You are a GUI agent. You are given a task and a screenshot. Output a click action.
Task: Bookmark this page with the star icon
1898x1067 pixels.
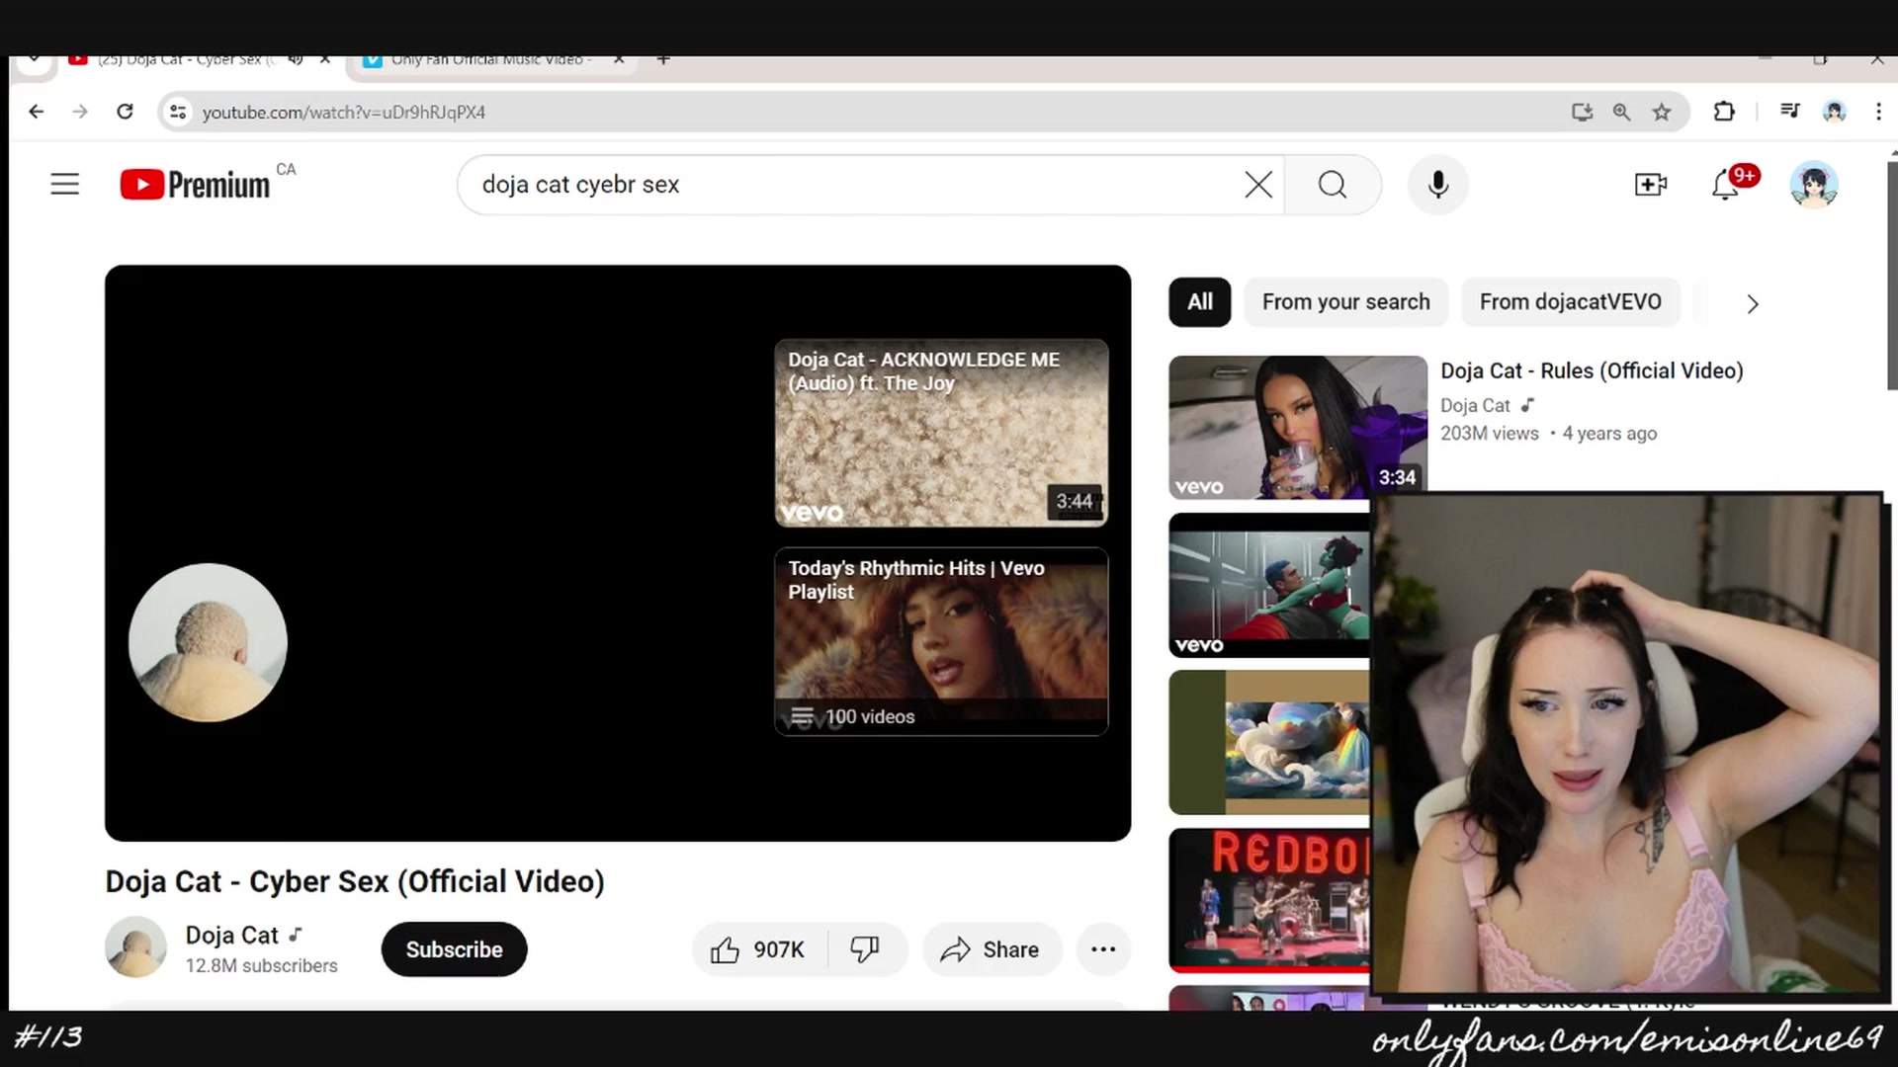[1662, 112]
